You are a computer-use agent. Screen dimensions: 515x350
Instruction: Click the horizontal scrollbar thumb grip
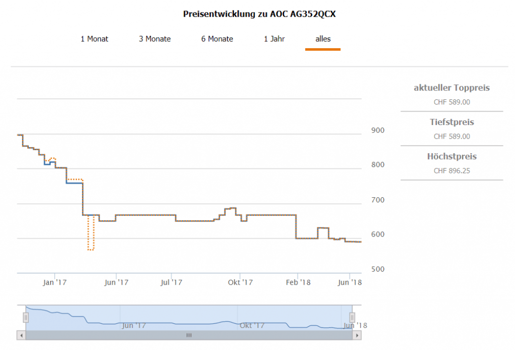189,335
